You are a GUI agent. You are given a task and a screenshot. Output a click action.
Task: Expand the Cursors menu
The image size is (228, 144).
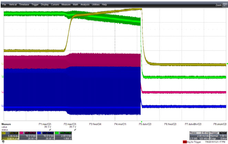click(55, 4)
